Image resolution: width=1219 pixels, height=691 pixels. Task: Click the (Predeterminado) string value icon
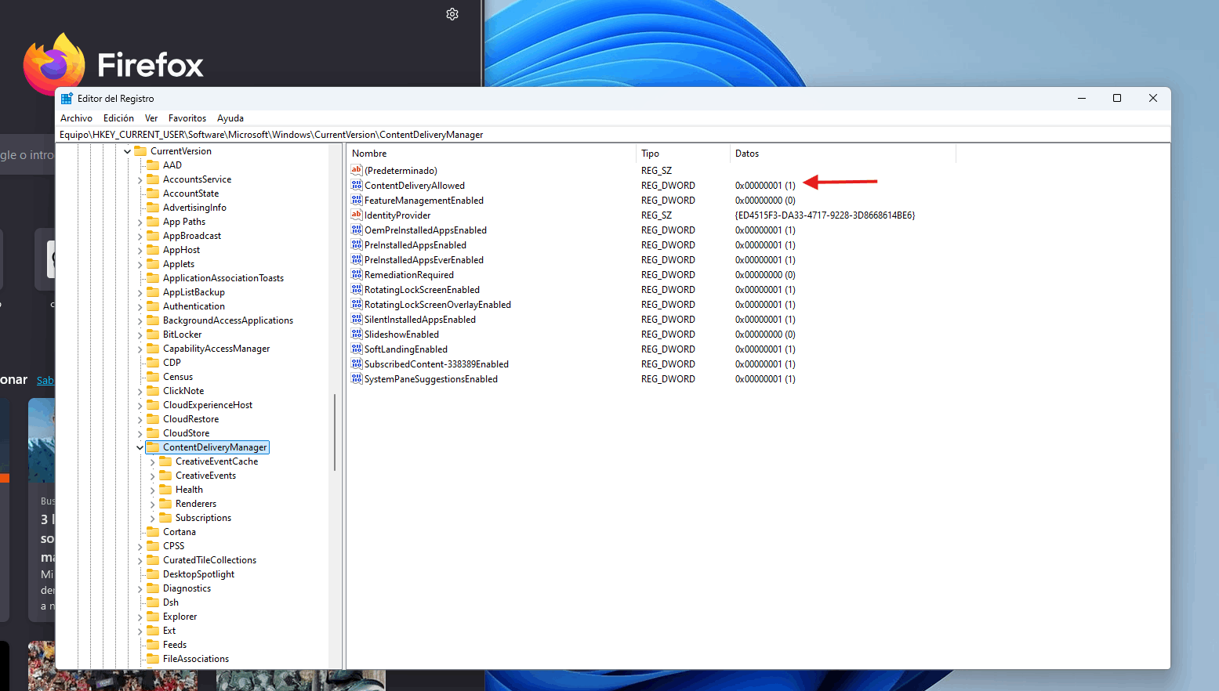357,170
